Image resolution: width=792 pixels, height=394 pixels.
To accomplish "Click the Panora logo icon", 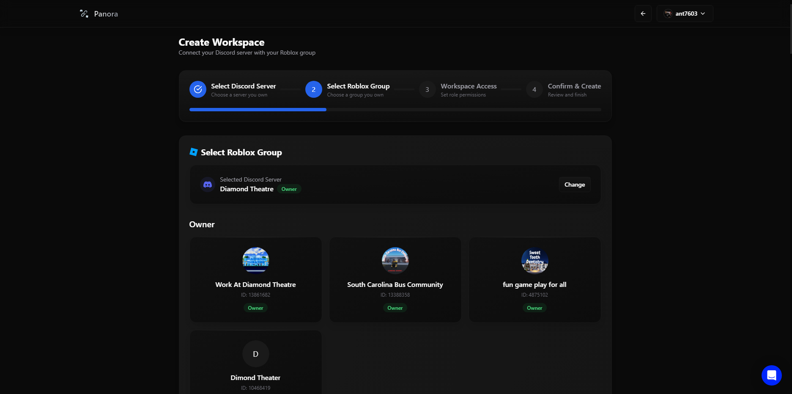I will pyautogui.click(x=84, y=14).
